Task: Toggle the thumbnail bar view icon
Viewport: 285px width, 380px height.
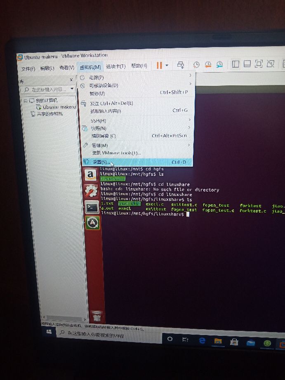Action: 247,64
